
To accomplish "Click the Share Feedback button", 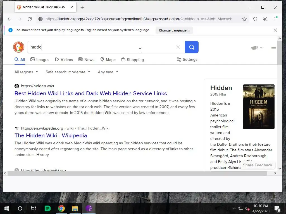I will 258,165.
